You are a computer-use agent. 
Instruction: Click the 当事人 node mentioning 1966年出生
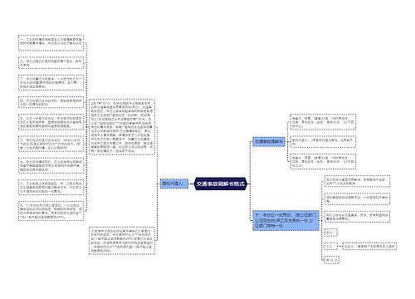(323, 161)
